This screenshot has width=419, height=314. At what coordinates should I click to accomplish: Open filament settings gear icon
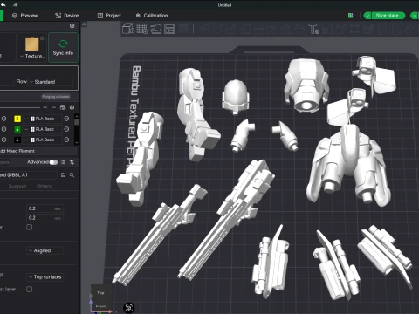click(x=72, y=107)
